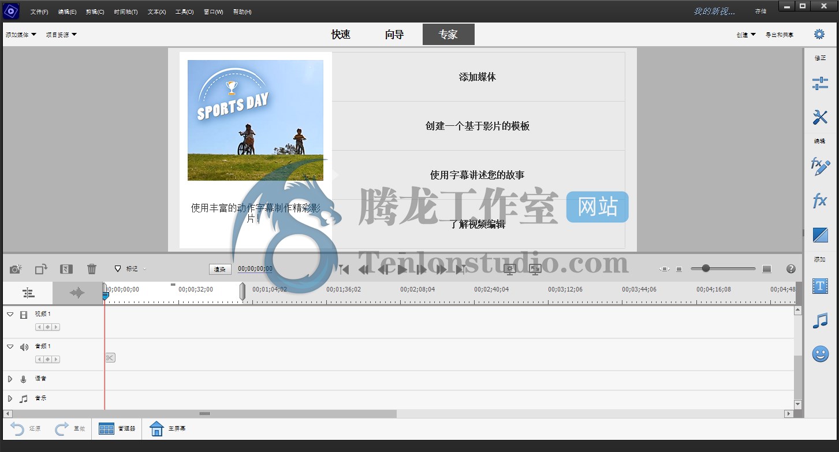
Task: Toggle timeline track layout view button
Action: click(x=28, y=293)
